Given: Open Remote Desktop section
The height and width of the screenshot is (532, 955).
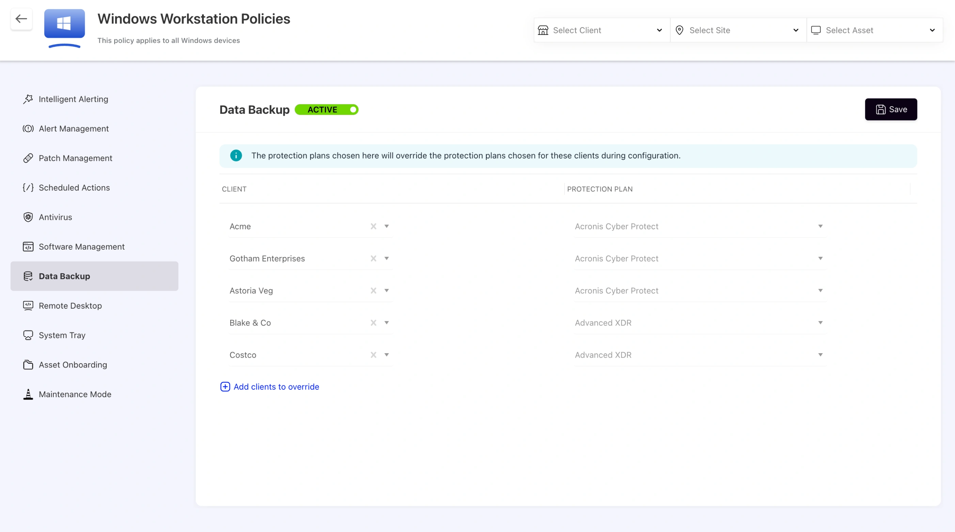Looking at the screenshot, I should coord(95,306).
